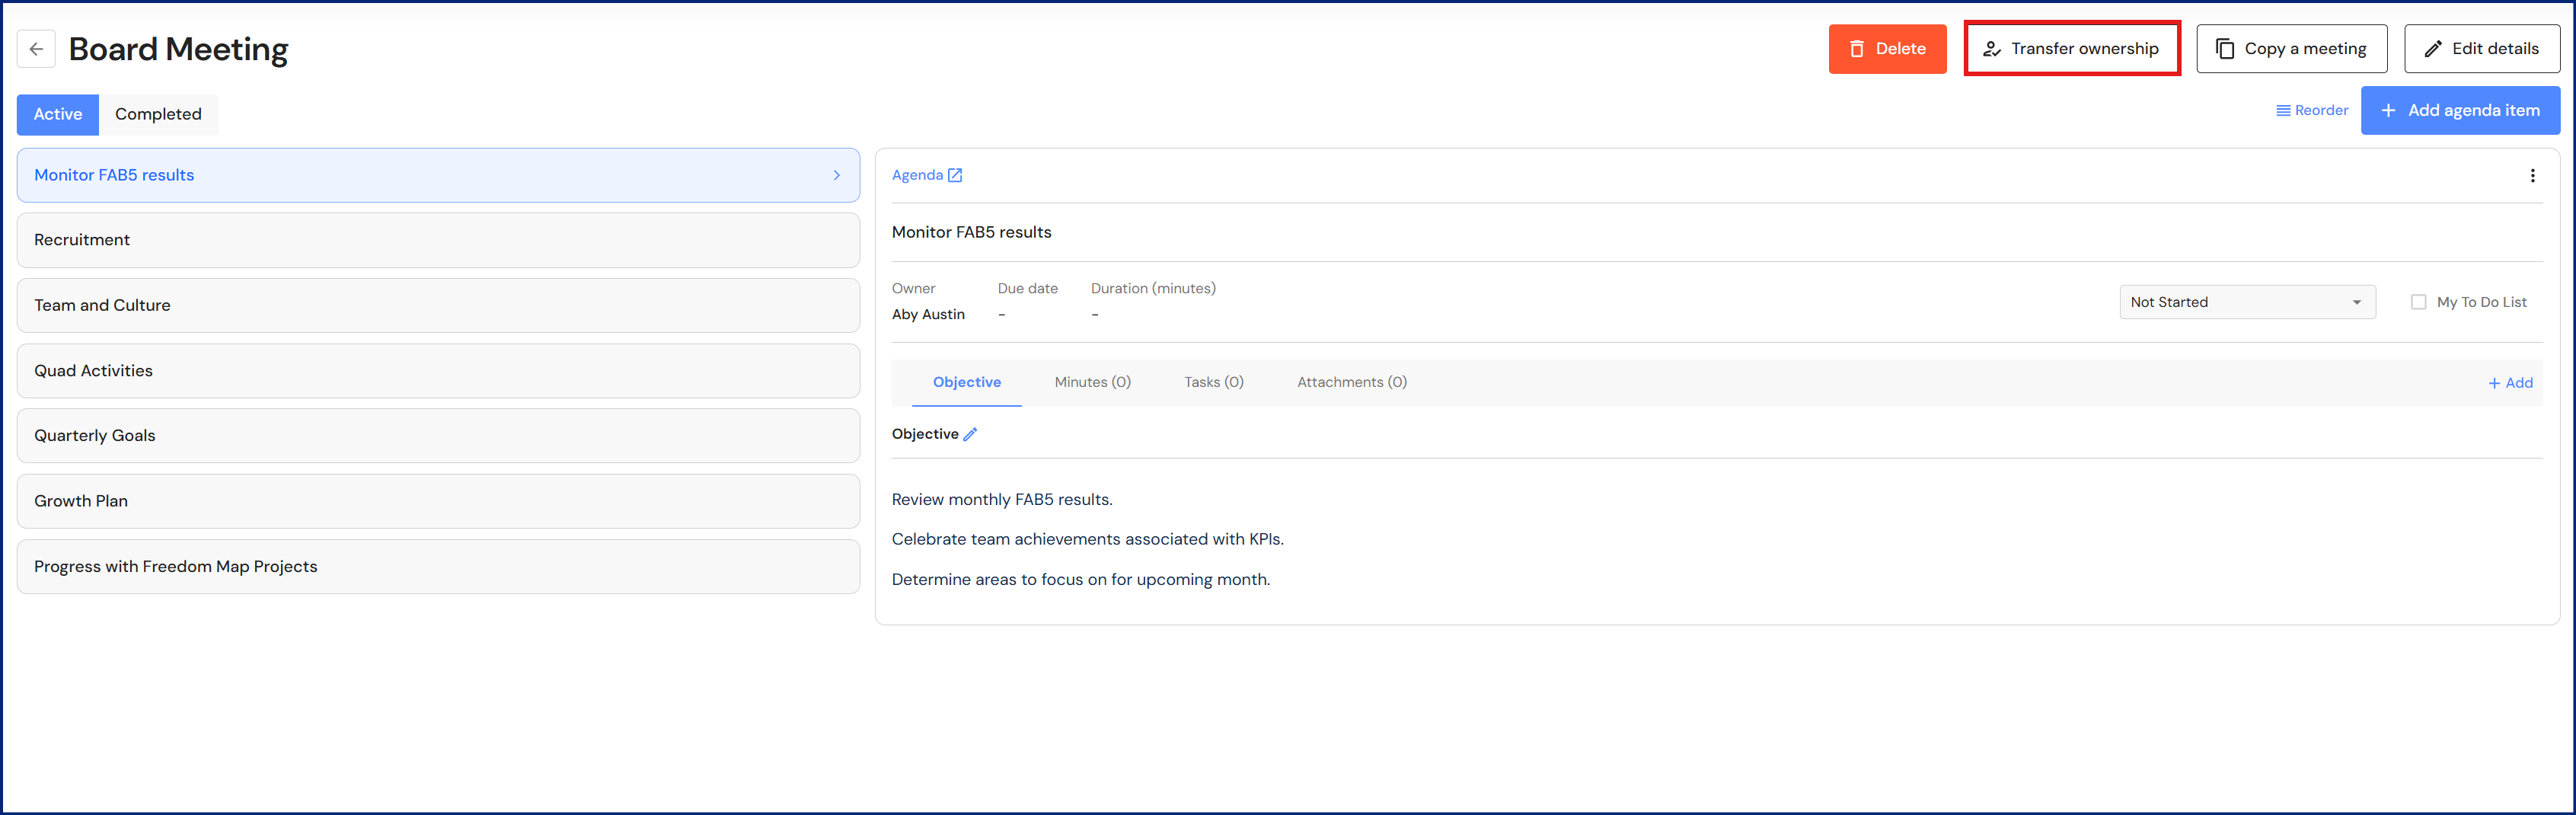Screen dimensions: 2576x815
Task: Switch to the Completed meetings toggle
Action: pos(158,114)
